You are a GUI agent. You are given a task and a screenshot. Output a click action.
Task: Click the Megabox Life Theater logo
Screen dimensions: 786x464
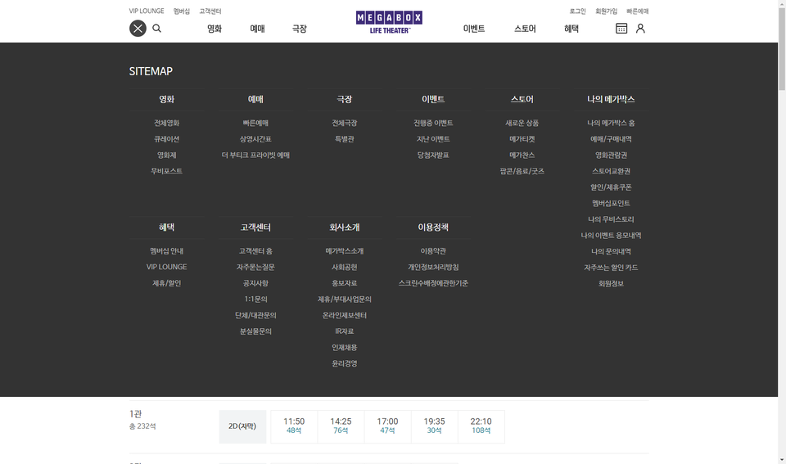click(x=389, y=21)
